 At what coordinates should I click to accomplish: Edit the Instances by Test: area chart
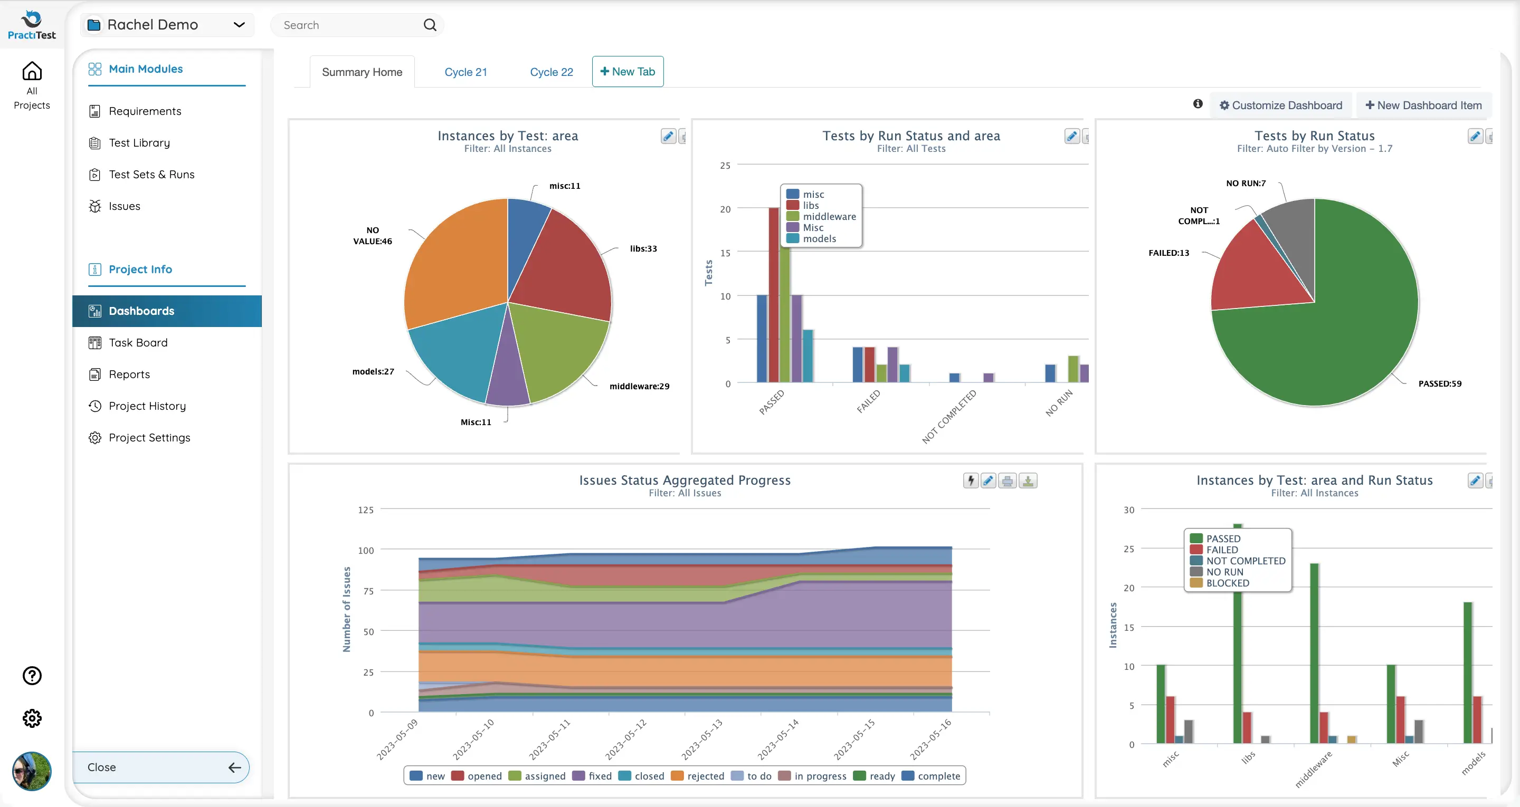click(668, 136)
